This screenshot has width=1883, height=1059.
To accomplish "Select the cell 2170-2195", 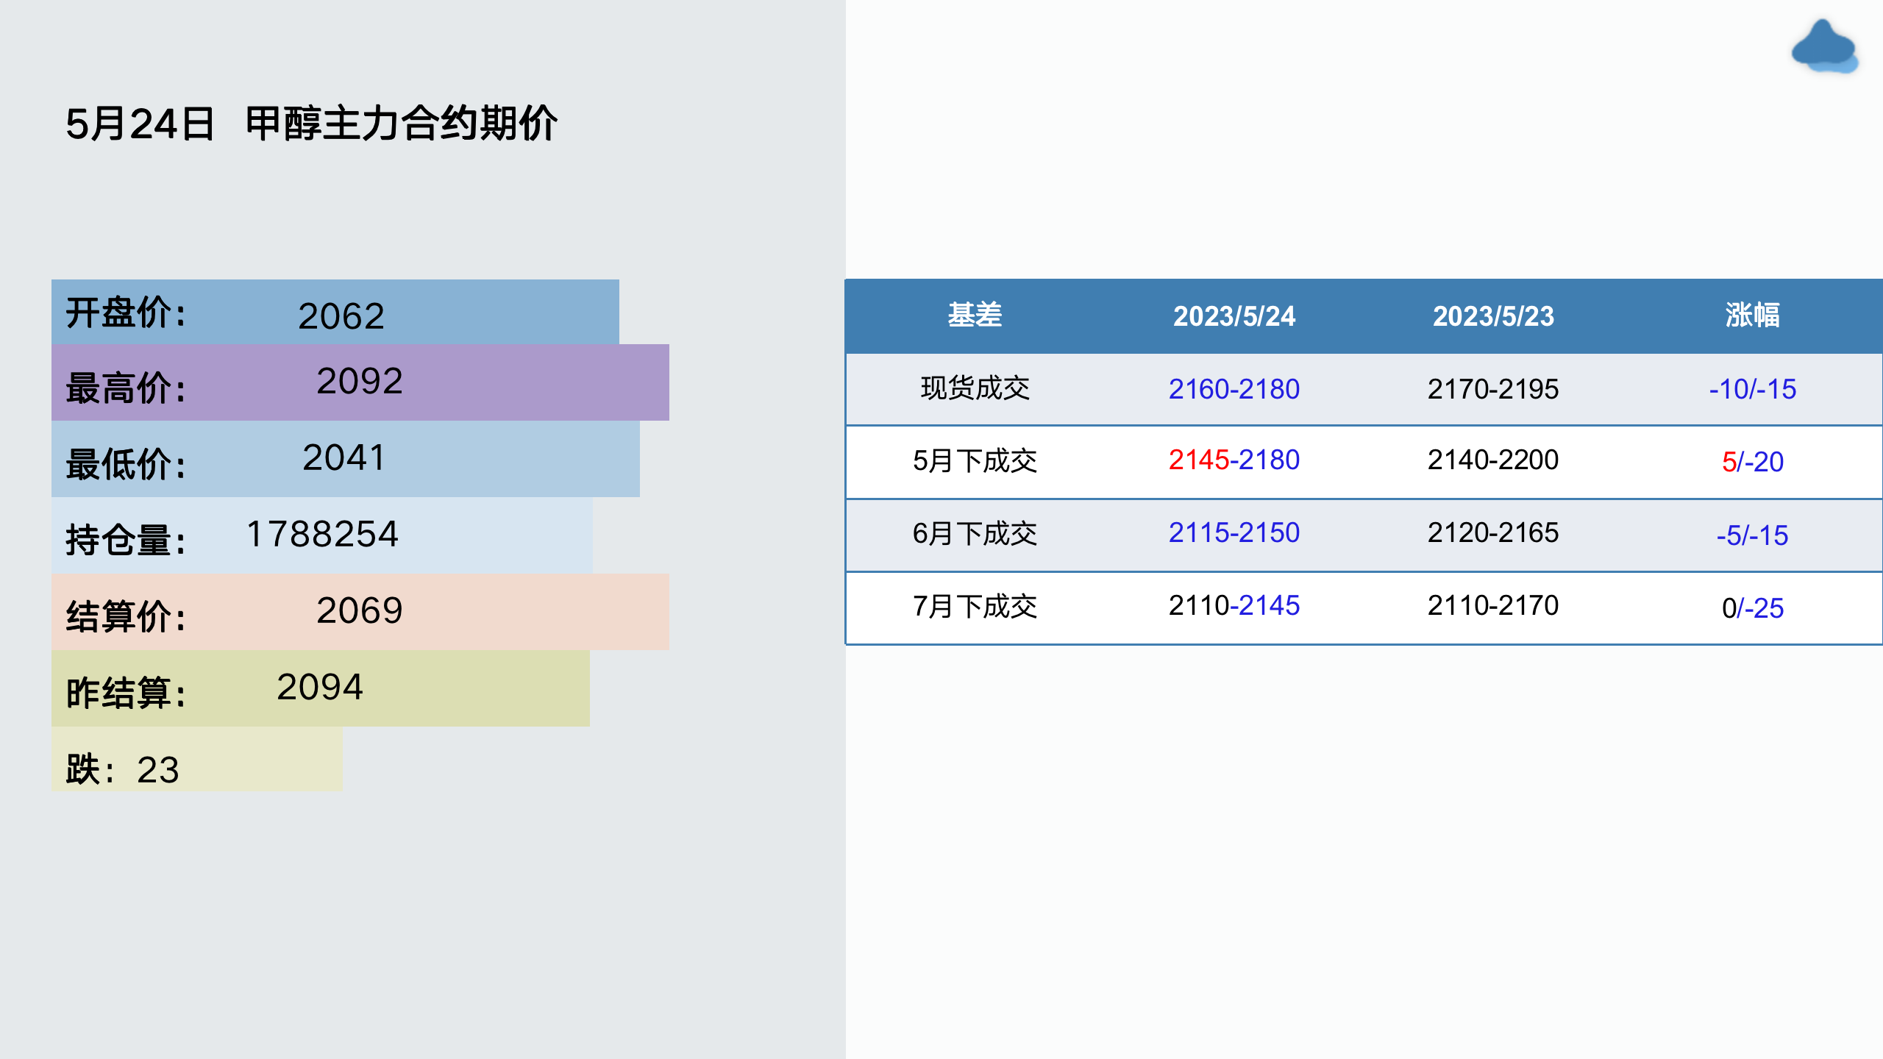I will (x=1493, y=389).
